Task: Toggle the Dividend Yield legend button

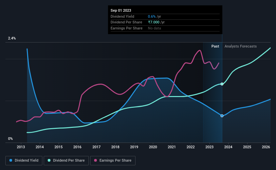Action: click(24, 161)
